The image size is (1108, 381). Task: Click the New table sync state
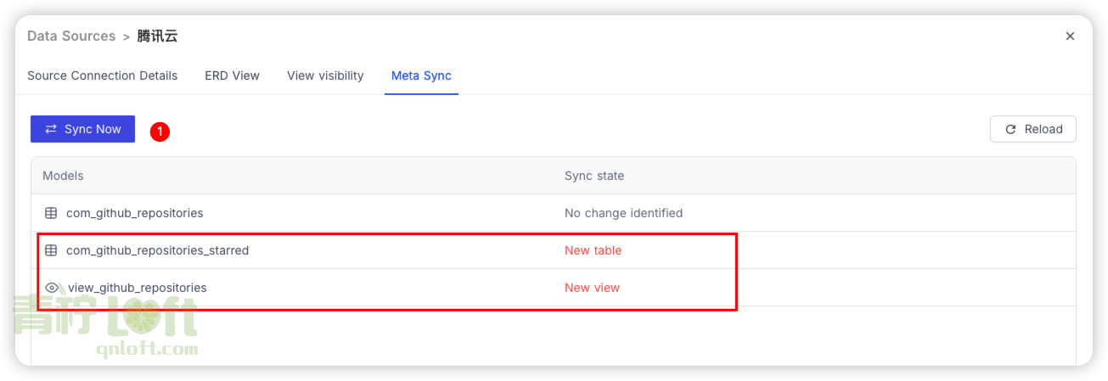point(593,250)
